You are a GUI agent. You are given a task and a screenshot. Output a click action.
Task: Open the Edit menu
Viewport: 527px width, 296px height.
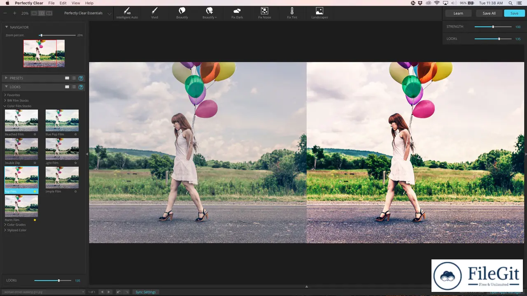63,3
